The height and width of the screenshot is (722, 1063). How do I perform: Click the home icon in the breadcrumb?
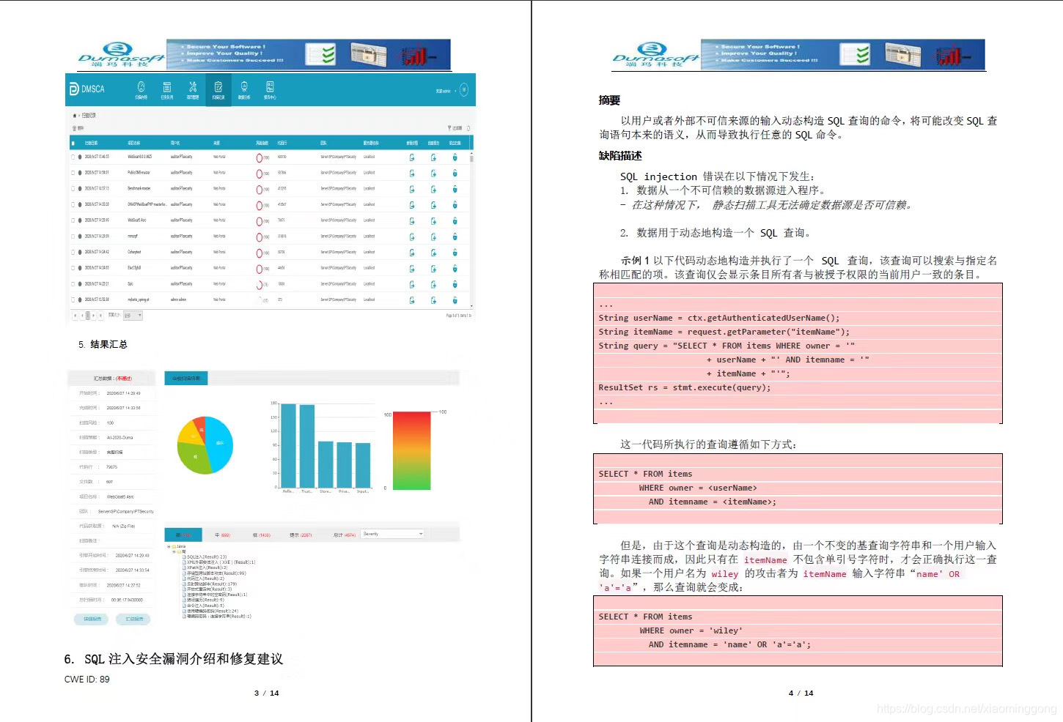75,116
